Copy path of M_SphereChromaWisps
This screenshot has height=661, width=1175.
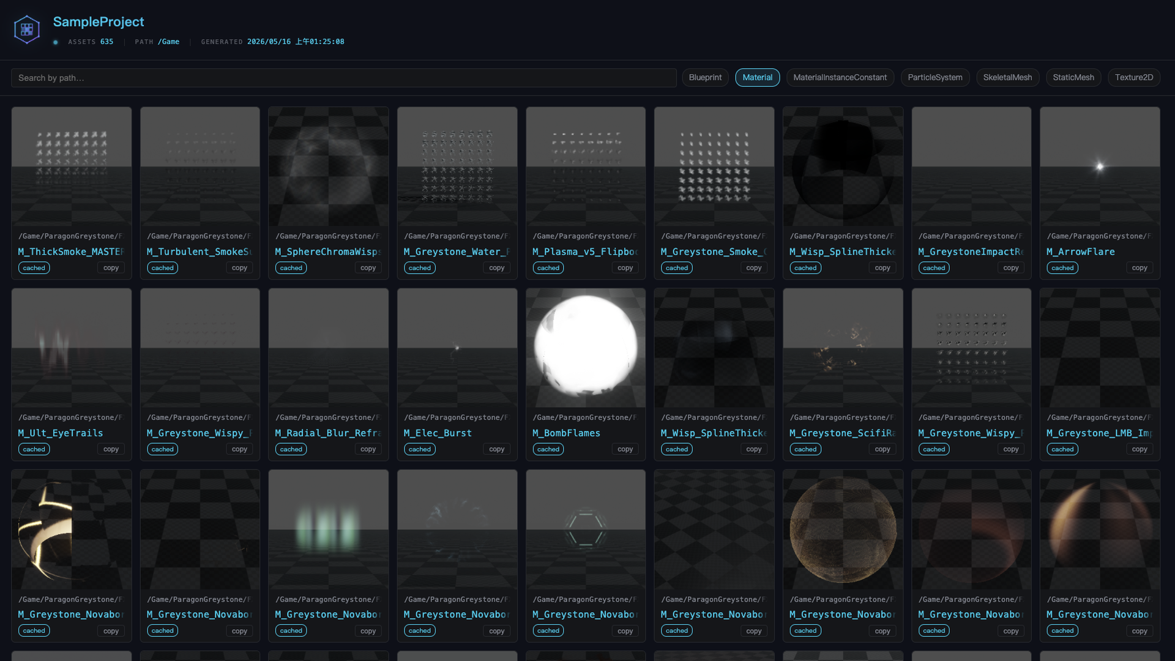368,267
